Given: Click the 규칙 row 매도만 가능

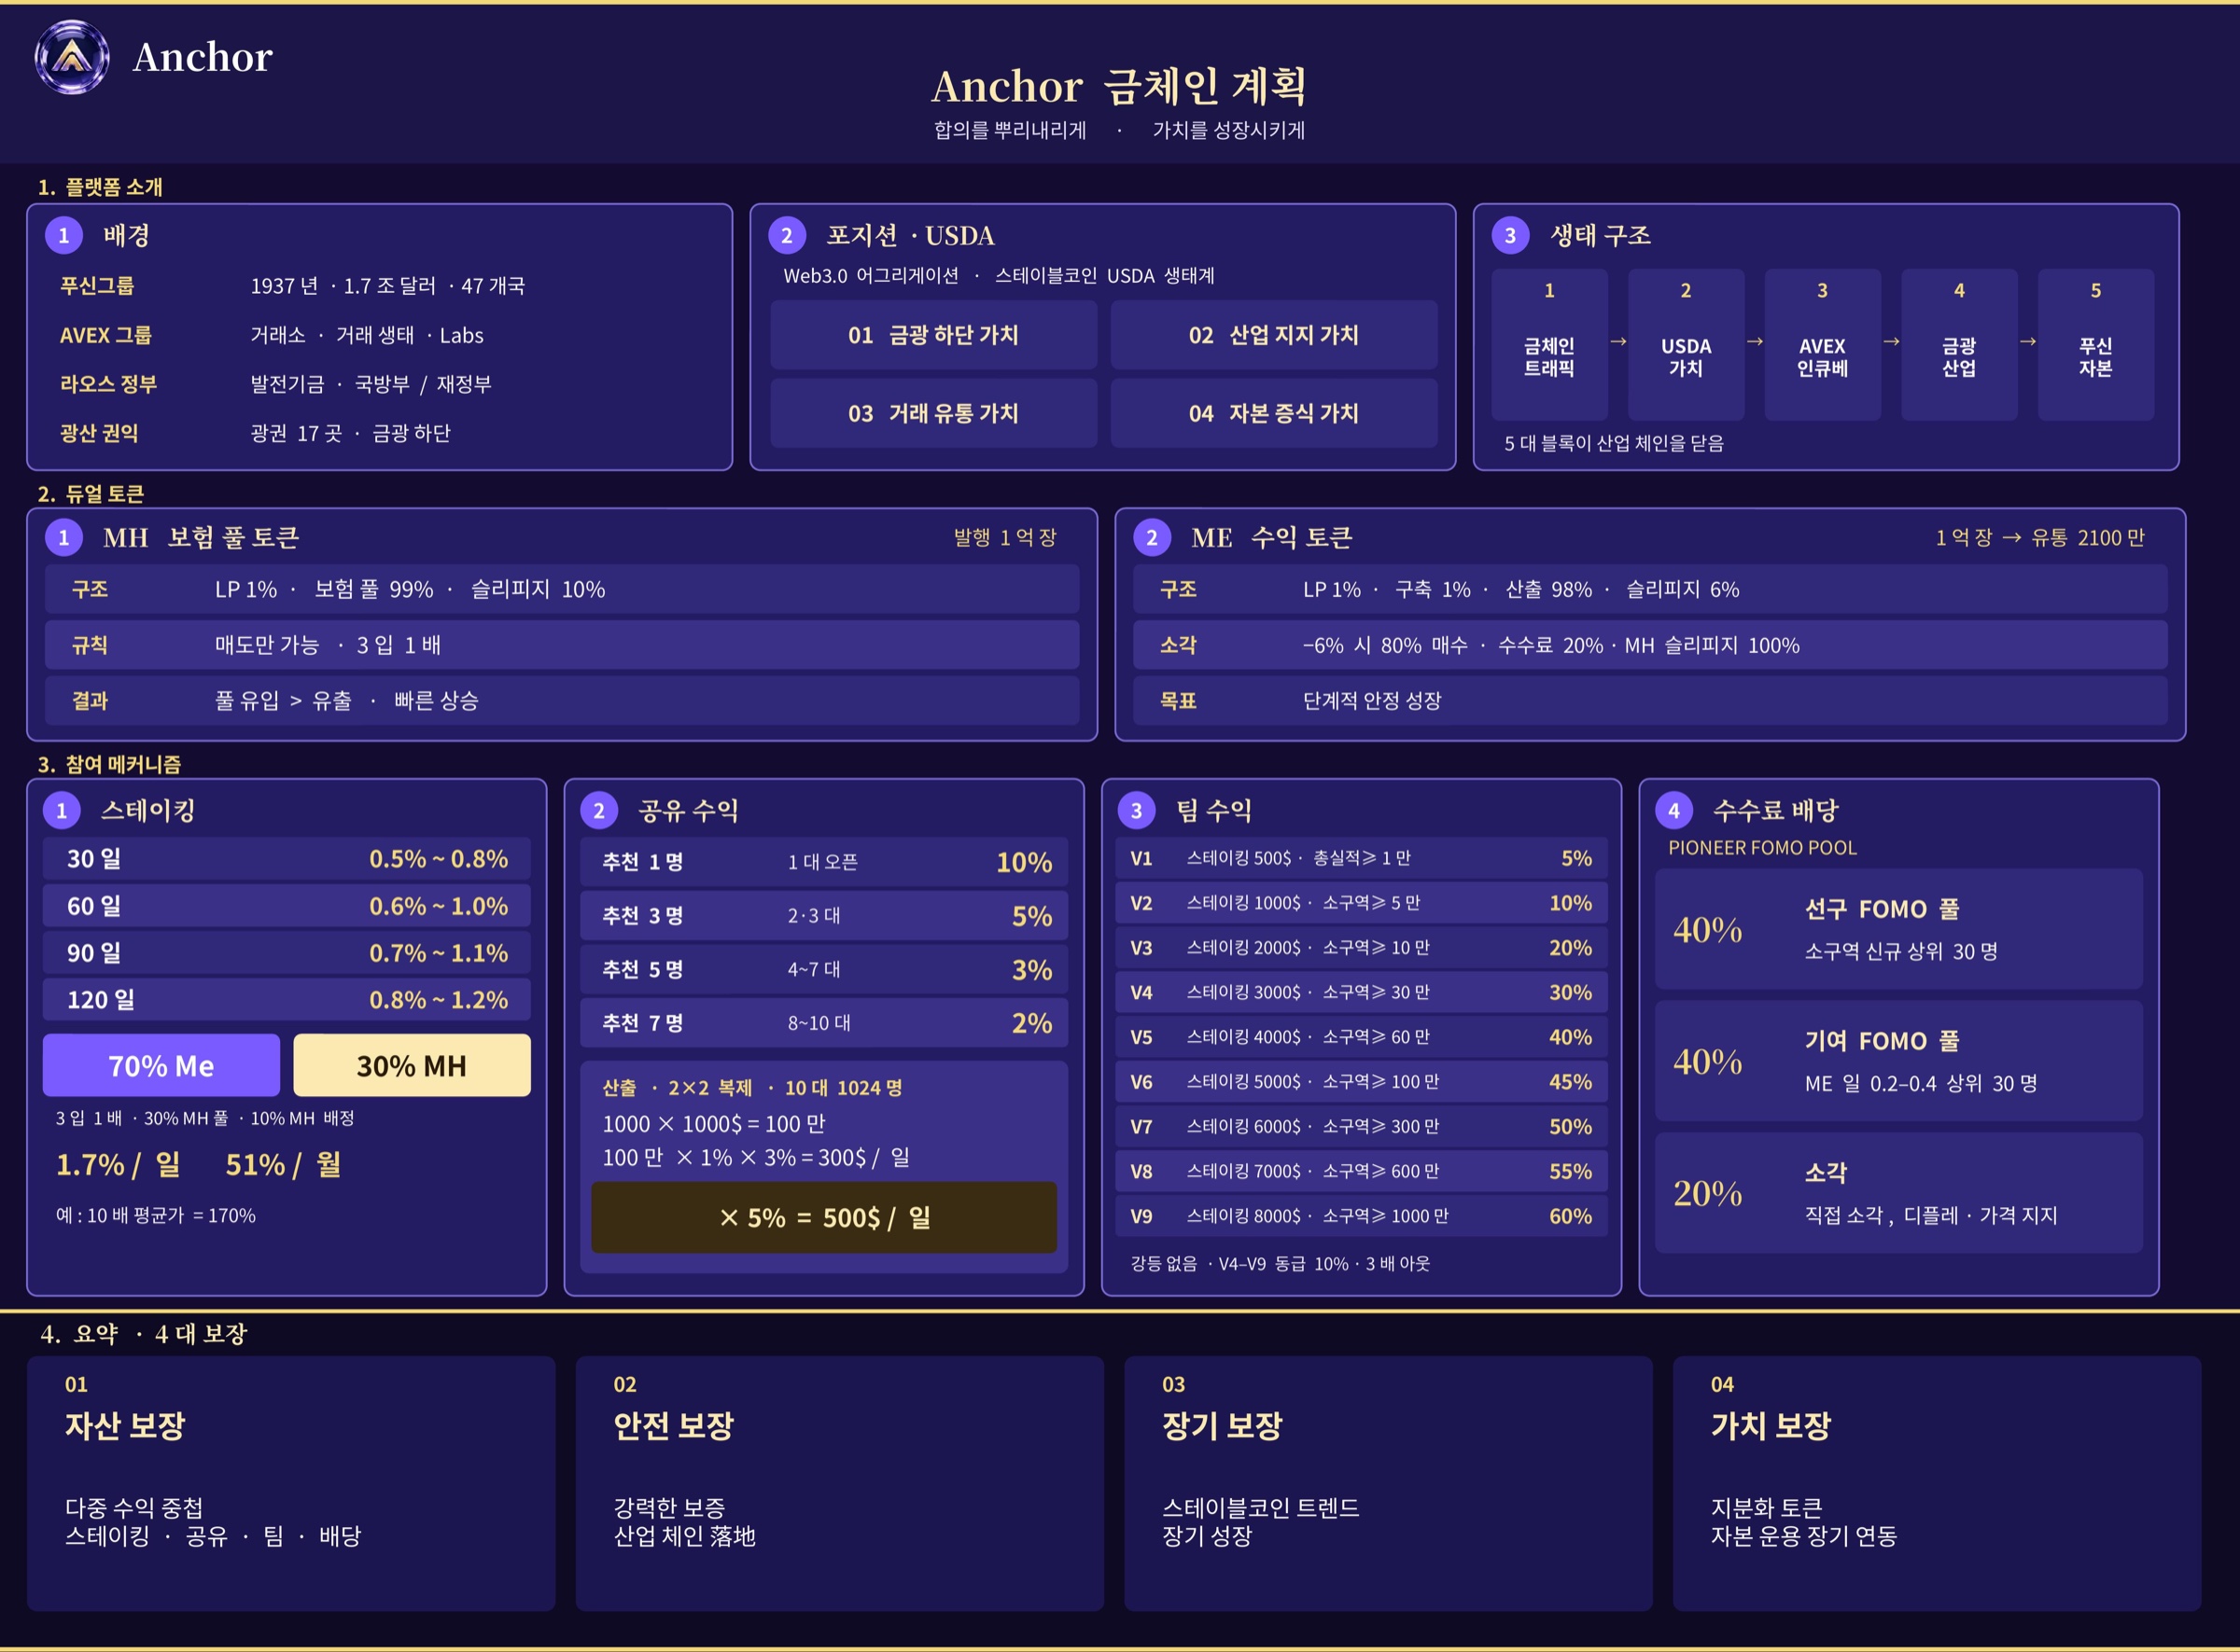Looking at the screenshot, I should pyautogui.click(x=562, y=645).
